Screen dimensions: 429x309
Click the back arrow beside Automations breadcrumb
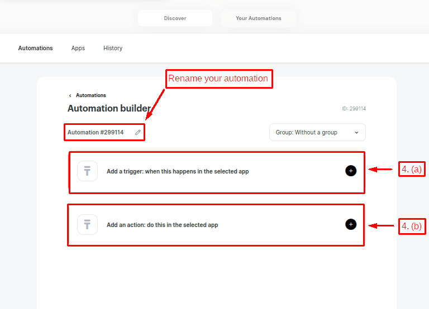click(x=70, y=95)
